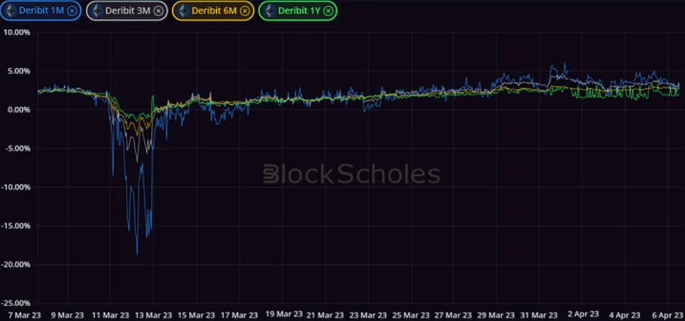Click the 17 Mar 23 date label
This screenshot has height=321, width=685.
pyautogui.click(x=240, y=315)
